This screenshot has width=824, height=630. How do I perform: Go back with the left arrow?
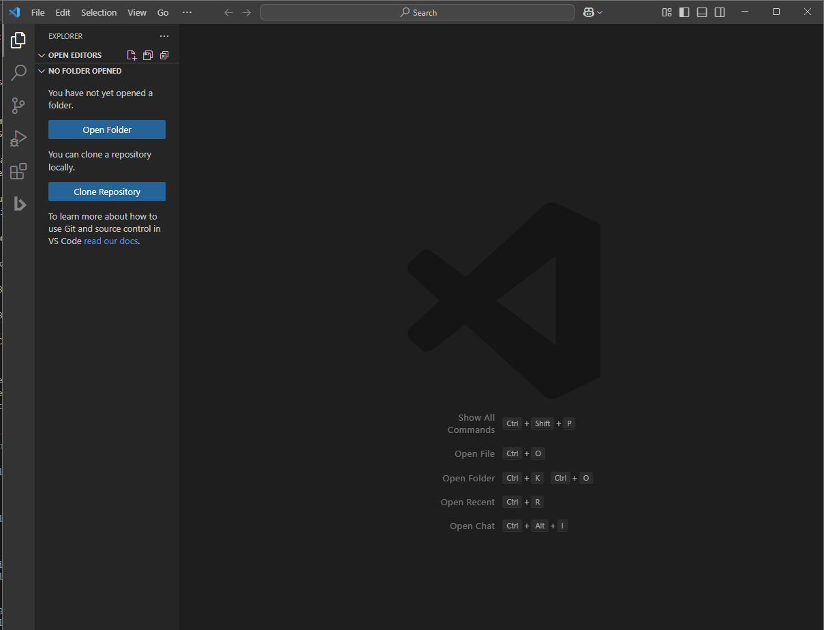(x=229, y=12)
